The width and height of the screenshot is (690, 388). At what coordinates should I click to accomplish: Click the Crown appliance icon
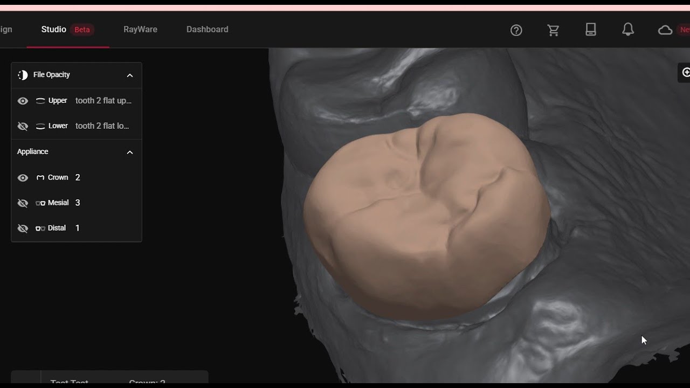40,177
